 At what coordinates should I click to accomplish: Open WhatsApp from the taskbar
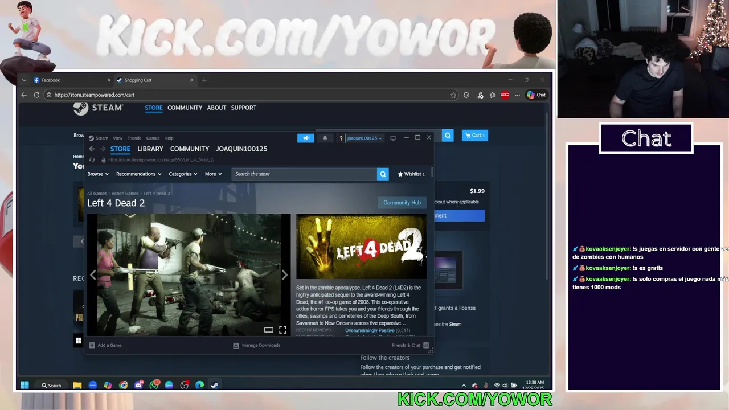tap(154, 386)
